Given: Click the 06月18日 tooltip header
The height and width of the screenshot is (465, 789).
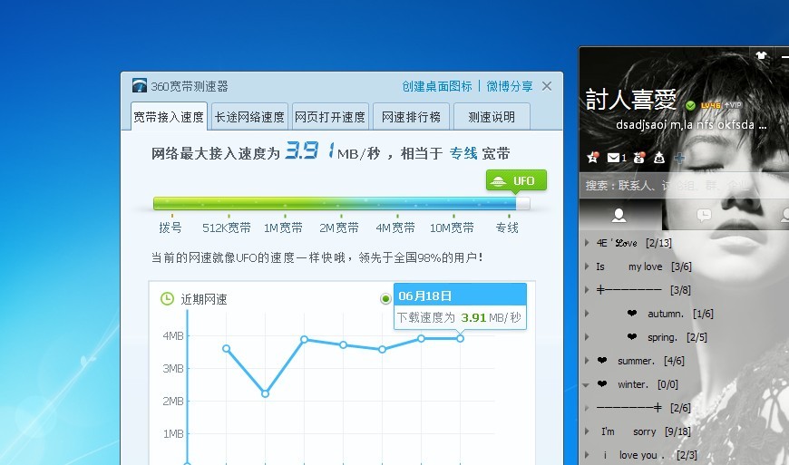Looking at the screenshot, I should 460,296.
